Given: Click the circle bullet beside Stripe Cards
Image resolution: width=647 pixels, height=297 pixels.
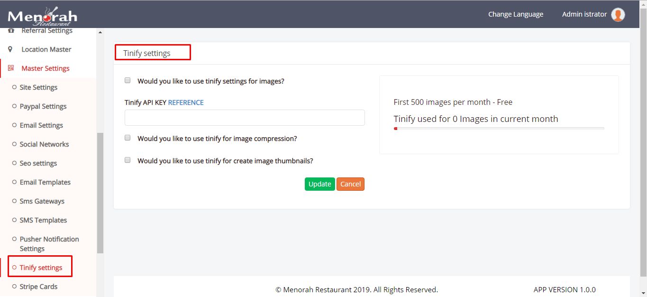Looking at the screenshot, I should [14, 287].
